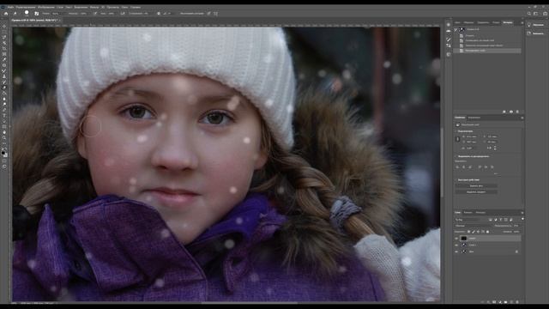The height and width of the screenshot is (309, 549).
Task: Select the Crop tool
Action: tap(4, 48)
